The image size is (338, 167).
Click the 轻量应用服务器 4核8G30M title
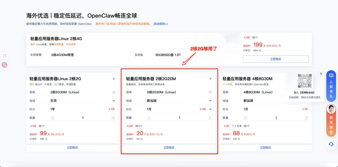pyautogui.click(x=248, y=78)
